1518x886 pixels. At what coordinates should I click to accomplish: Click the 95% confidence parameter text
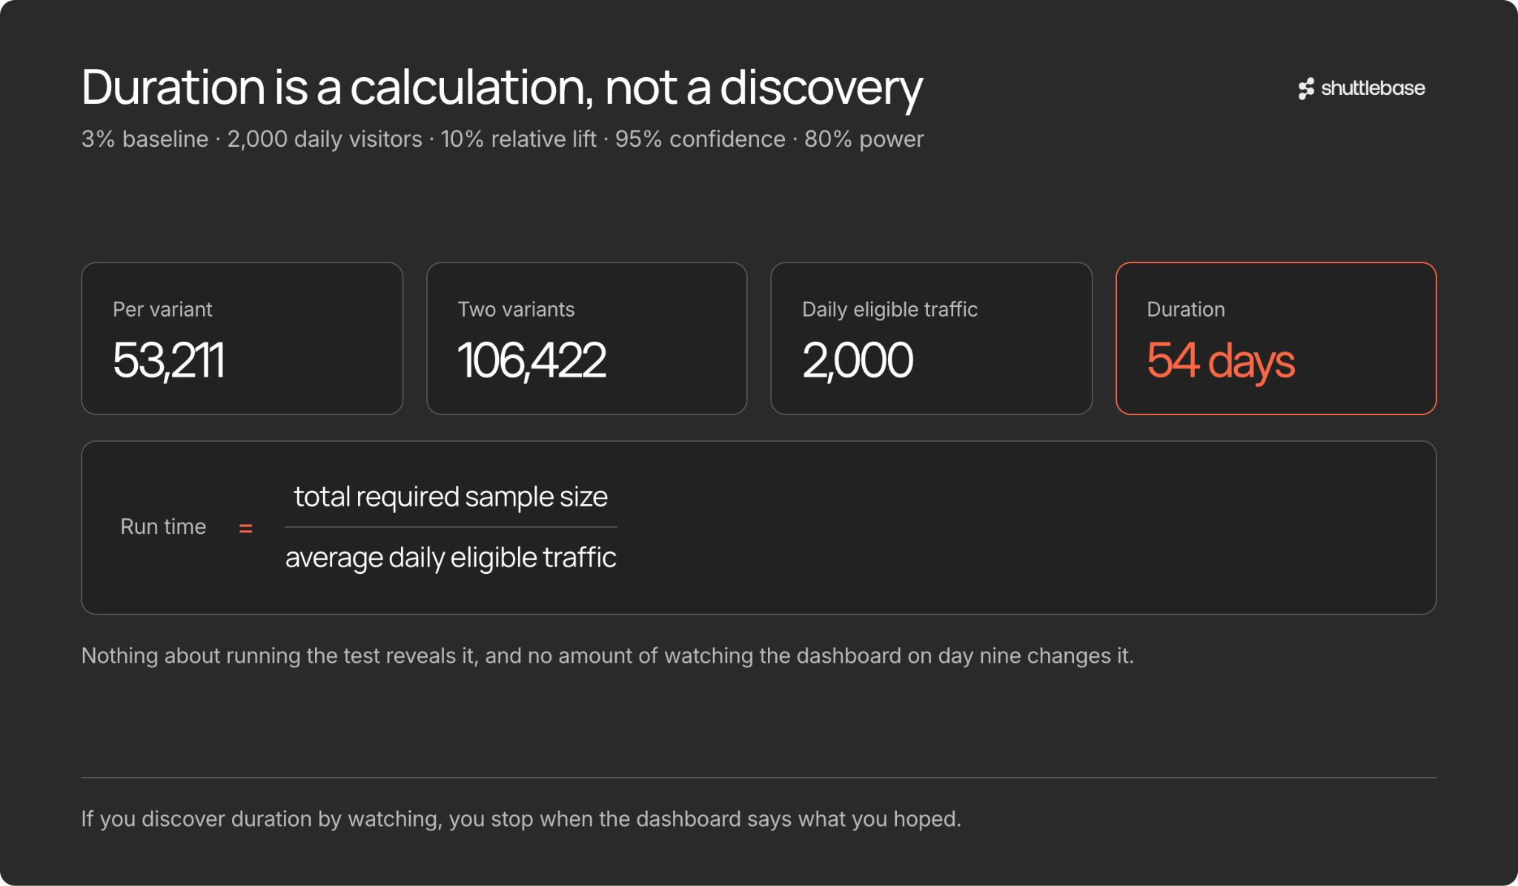pyautogui.click(x=700, y=139)
